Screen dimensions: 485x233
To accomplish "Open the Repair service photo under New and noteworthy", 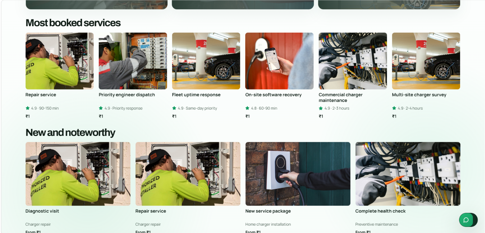I will click(x=188, y=174).
